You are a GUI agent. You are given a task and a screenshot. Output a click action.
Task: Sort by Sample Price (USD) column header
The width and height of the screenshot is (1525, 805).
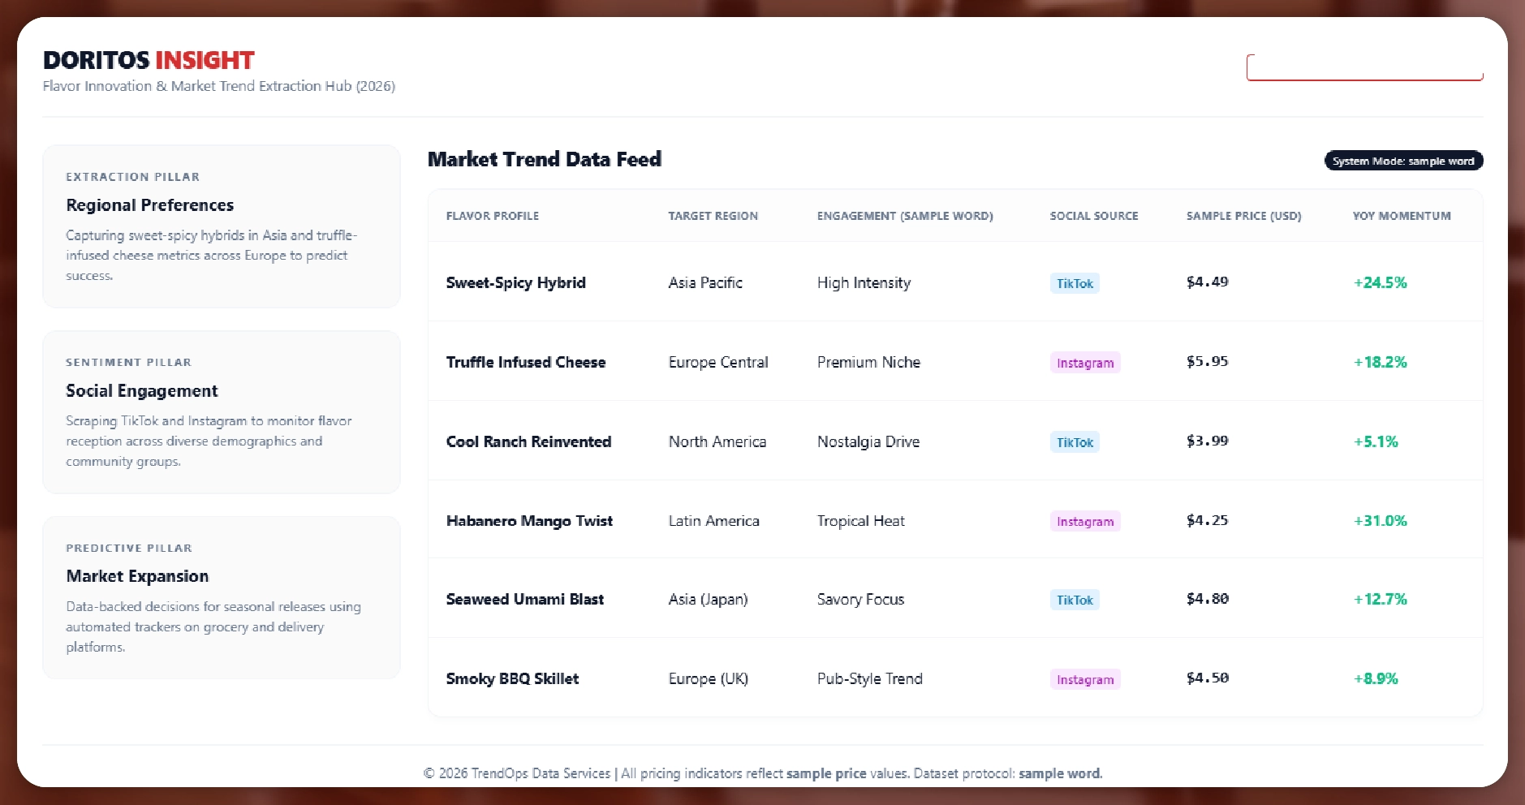point(1243,216)
